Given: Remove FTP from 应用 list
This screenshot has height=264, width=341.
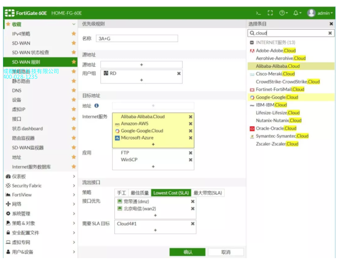Looking at the screenshot, I should click(x=190, y=153).
